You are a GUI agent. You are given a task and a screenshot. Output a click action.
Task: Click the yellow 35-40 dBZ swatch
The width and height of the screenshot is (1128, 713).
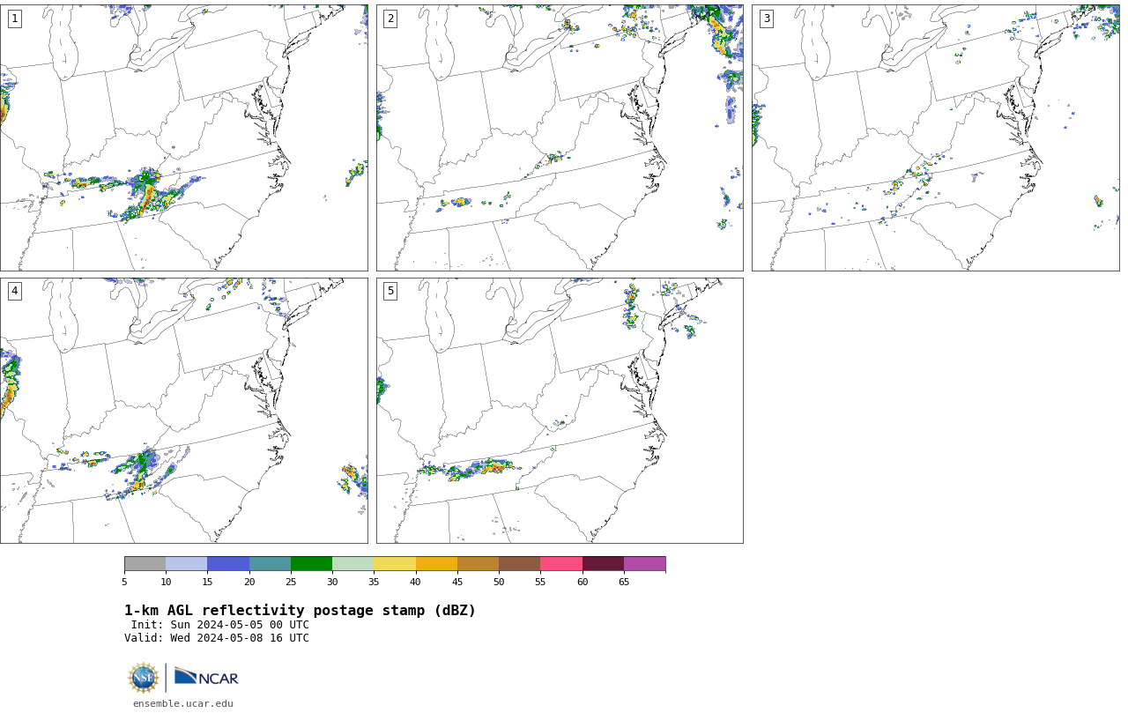click(x=395, y=564)
